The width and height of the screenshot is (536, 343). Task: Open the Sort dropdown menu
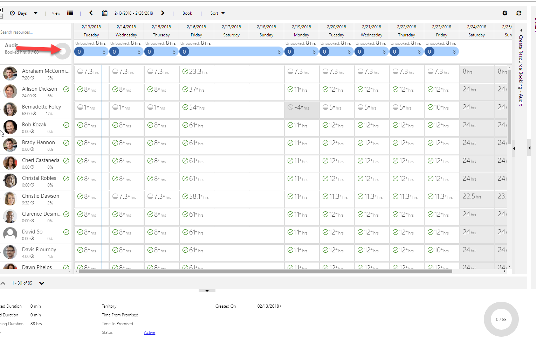coord(217,13)
